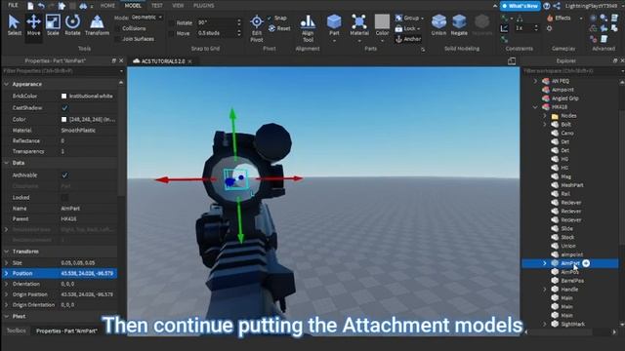The width and height of the screenshot is (625, 351).
Task: Open the FILE menu
Action: coord(13,5)
